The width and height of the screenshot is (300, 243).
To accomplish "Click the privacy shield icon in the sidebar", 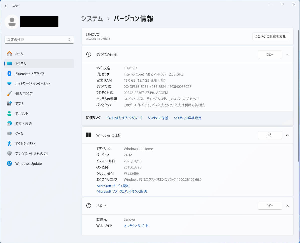I will pos(9,153).
